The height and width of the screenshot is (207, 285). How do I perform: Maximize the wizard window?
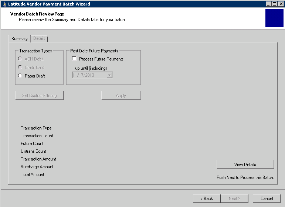click(275, 4)
